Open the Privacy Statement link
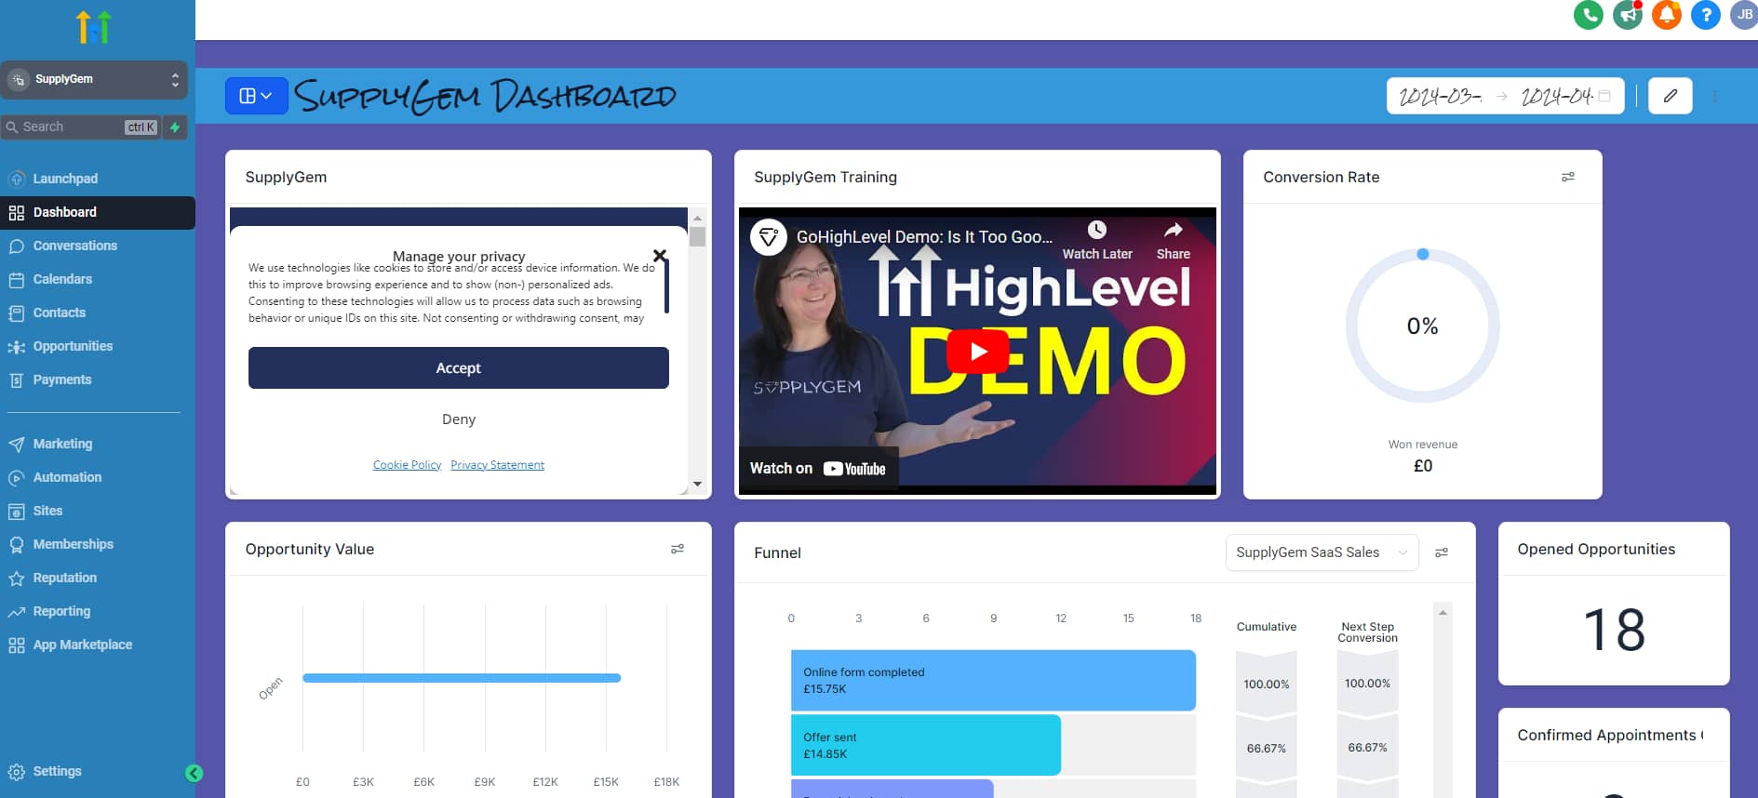The image size is (1758, 798). coord(497,465)
